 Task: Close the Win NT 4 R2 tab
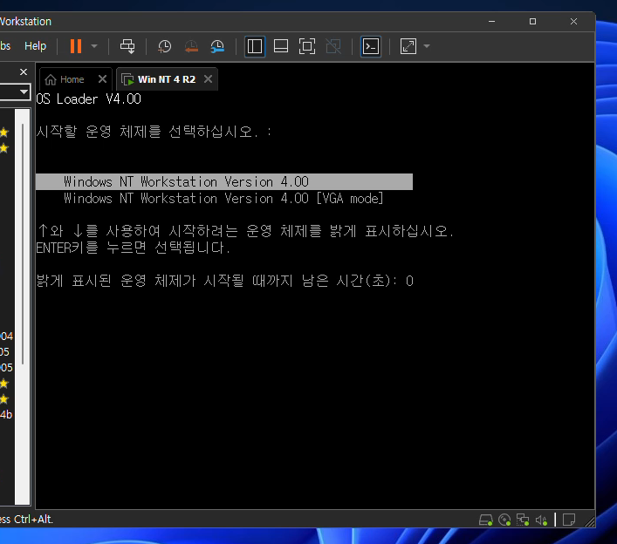coord(209,79)
